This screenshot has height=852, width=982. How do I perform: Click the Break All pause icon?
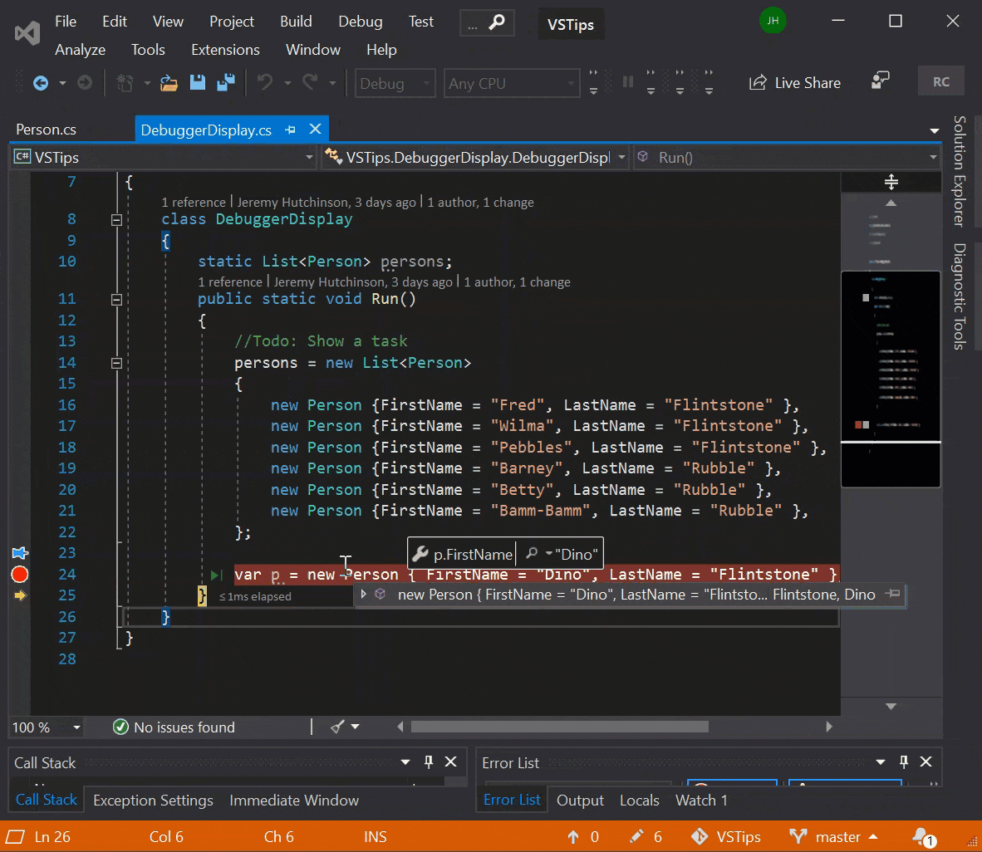pyautogui.click(x=627, y=83)
